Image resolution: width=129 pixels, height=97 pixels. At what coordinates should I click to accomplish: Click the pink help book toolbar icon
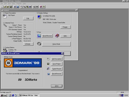[41, 7]
